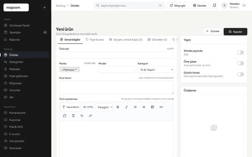This screenshot has height=157, width=252.
Task: Click the undo icon in the editor
Action: [82, 116]
